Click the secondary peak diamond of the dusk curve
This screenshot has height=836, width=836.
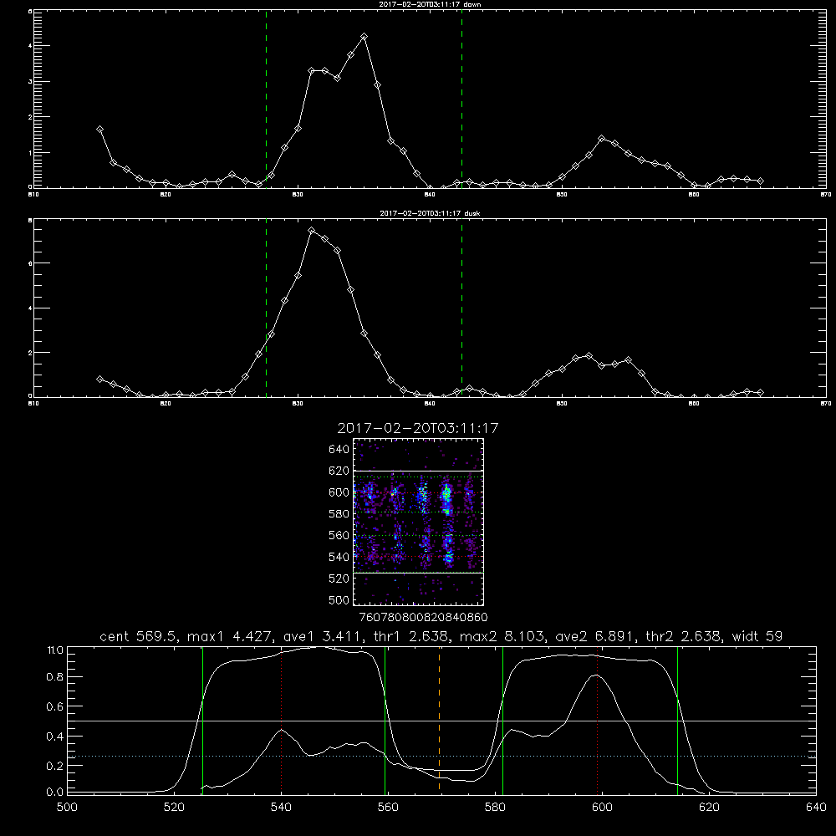point(589,355)
